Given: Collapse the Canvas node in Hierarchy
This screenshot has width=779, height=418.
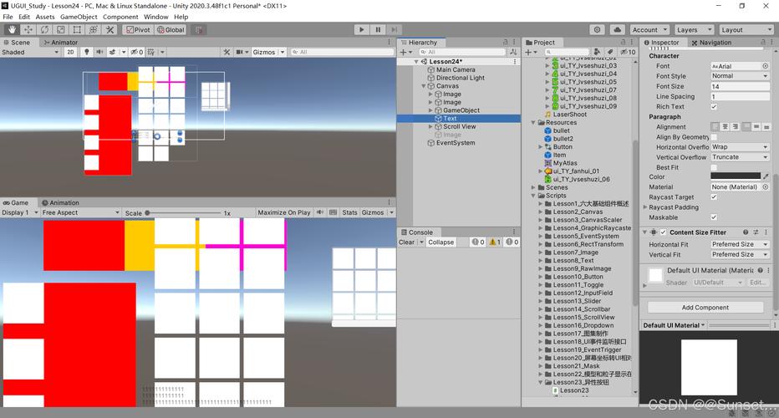Looking at the screenshot, I should click(x=424, y=86).
